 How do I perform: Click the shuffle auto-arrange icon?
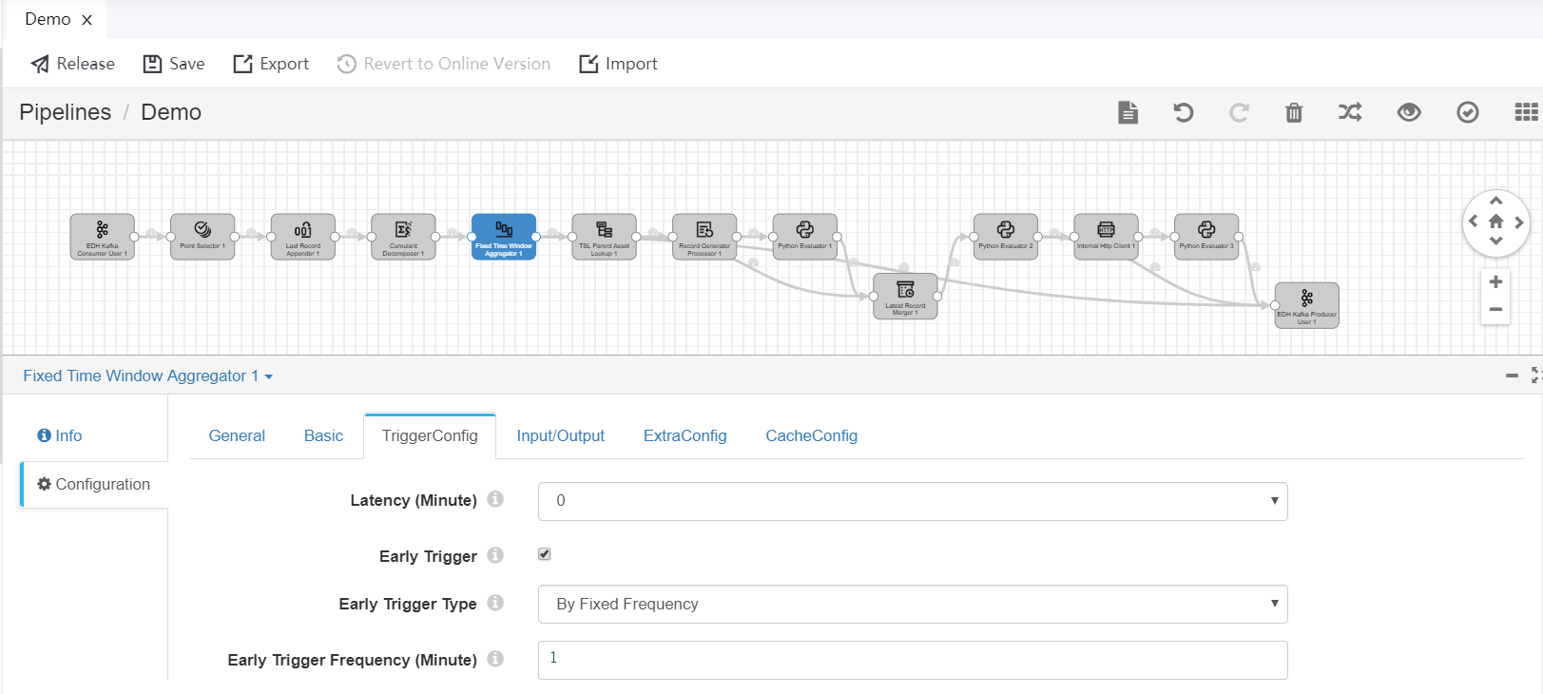[x=1350, y=112]
